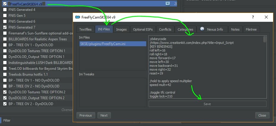Click the 'move forward=17' line

tap(163, 58)
